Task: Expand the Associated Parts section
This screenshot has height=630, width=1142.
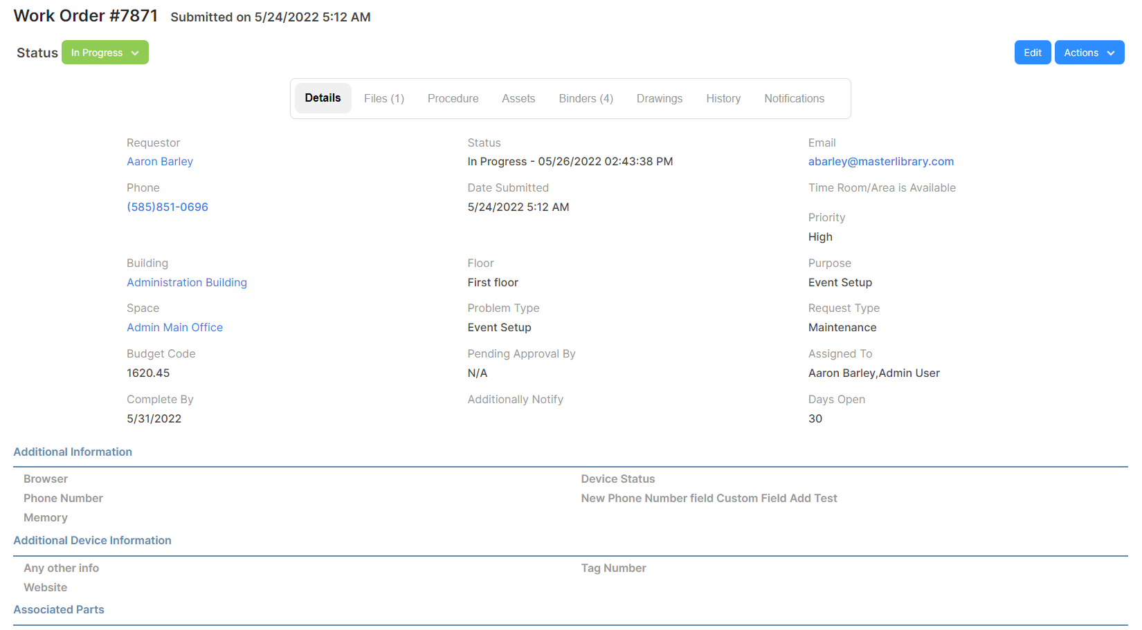Action: [x=58, y=609]
